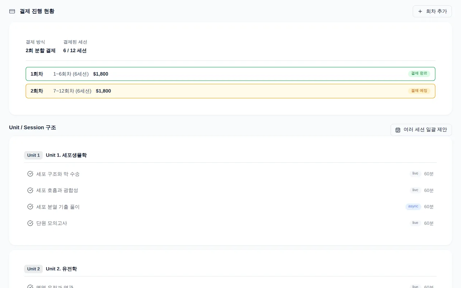Click the 7~12회차 (6세션) text
Viewport: 461px width, 288px height.
[x=72, y=91]
